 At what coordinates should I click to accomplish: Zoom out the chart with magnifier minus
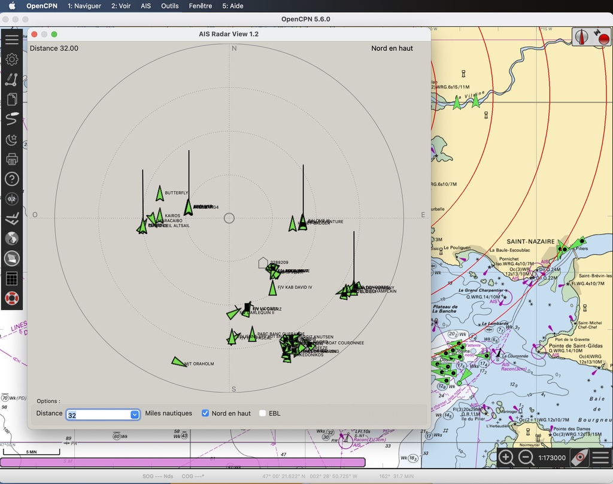point(526,458)
